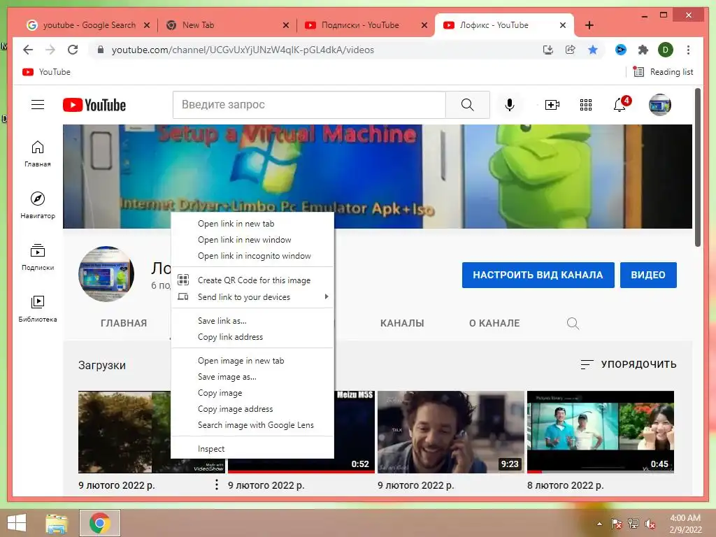The height and width of the screenshot is (537, 716).
Task: Open the account avatar menu
Action: coord(660,105)
